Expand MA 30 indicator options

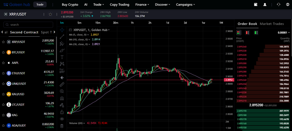[x=89, y=44]
